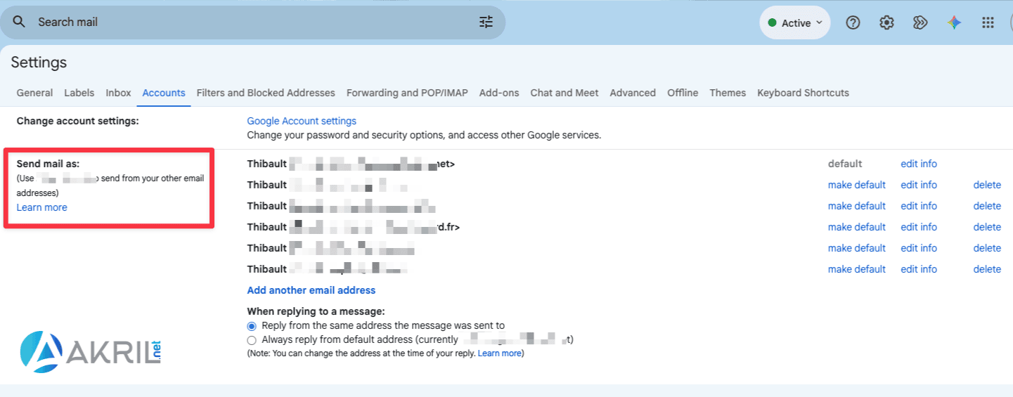Click the search magnifier icon
Screen dimensions: 1013x397
pos(19,22)
